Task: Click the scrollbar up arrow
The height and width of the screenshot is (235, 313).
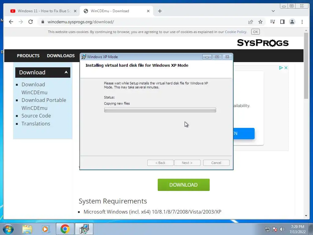Action: pos(306,31)
